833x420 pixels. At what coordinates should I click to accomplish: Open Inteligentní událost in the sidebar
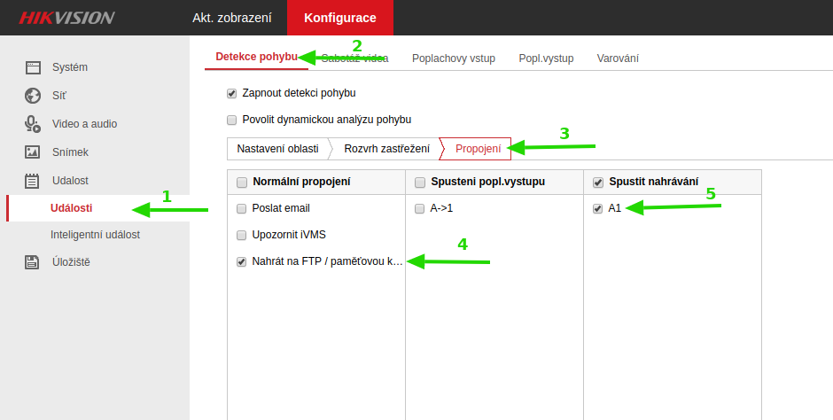click(95, 235)
